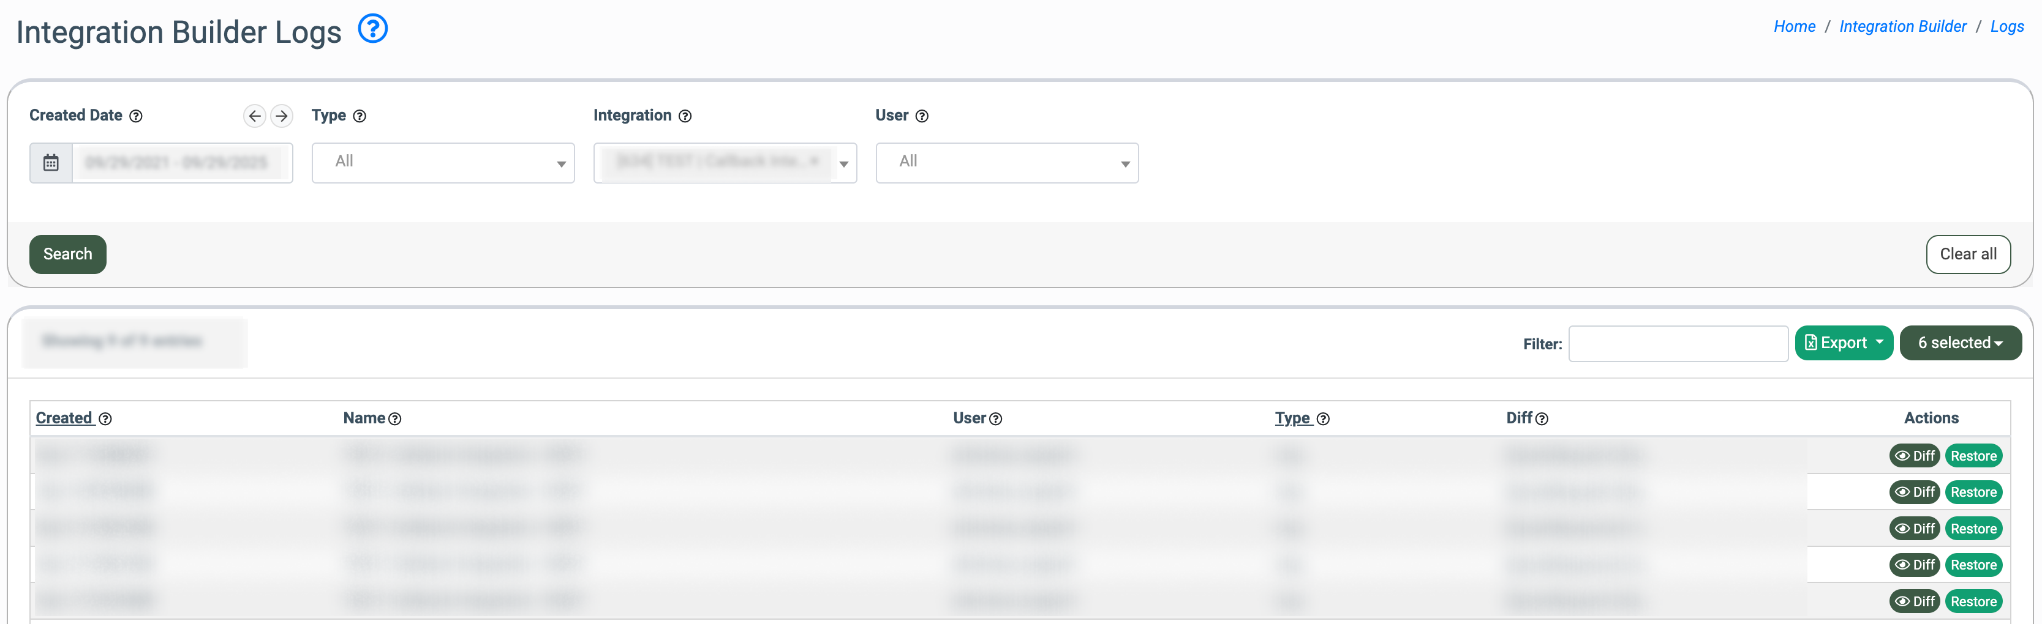Click help icon next to Integration filter label
This screenshot has height=624, width=2042.
[686, 116]
